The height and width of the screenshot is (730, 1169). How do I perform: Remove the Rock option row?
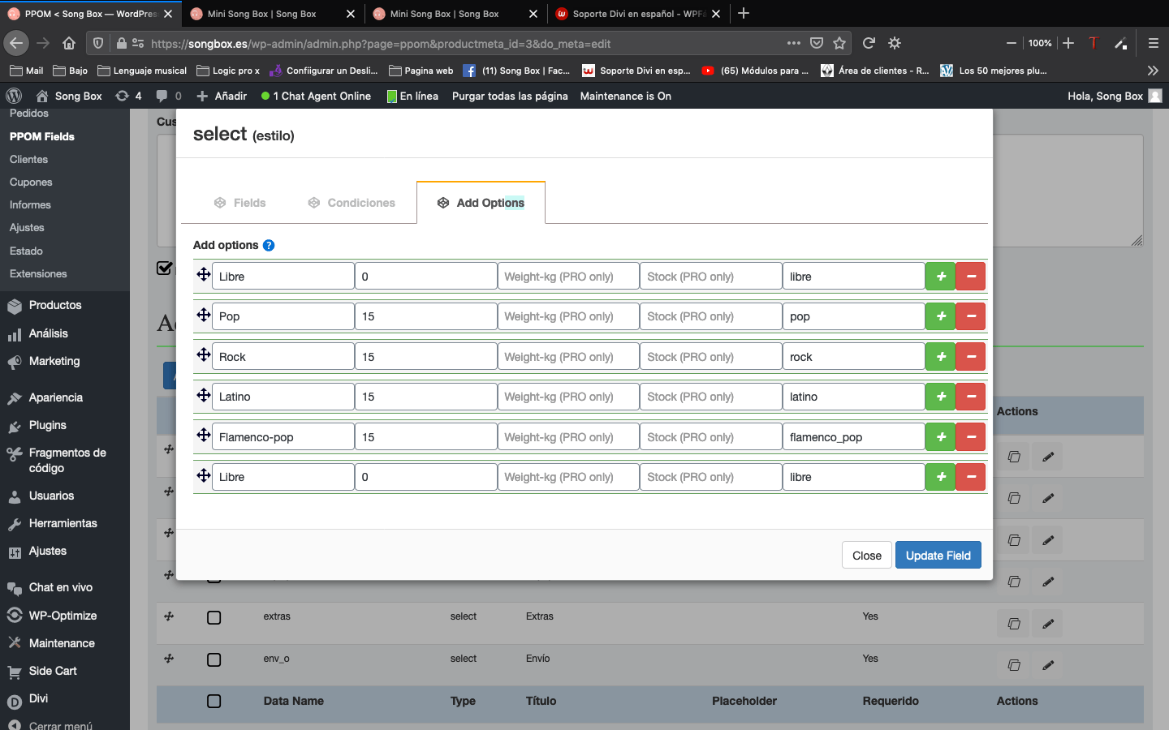coord(971,357)
